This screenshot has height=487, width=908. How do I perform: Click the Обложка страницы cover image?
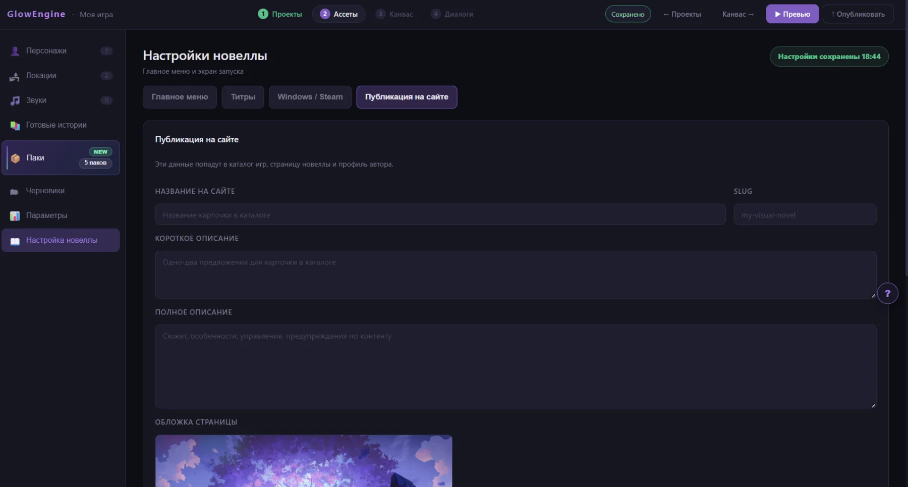(304, 461)
